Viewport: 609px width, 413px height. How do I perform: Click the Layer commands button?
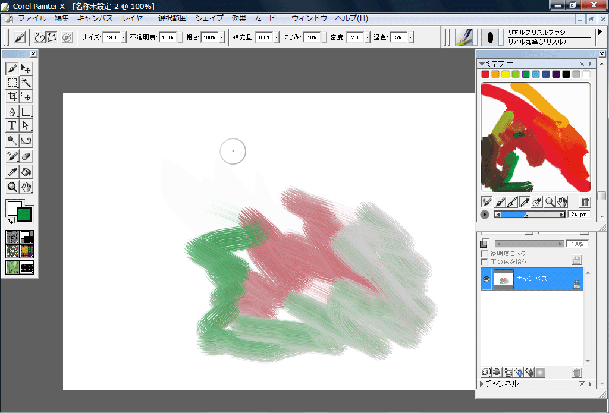pos(486,373)
